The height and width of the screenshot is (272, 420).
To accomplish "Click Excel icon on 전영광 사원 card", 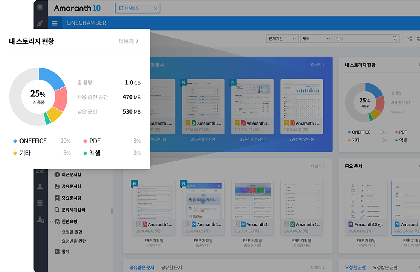I will point(292,224).
